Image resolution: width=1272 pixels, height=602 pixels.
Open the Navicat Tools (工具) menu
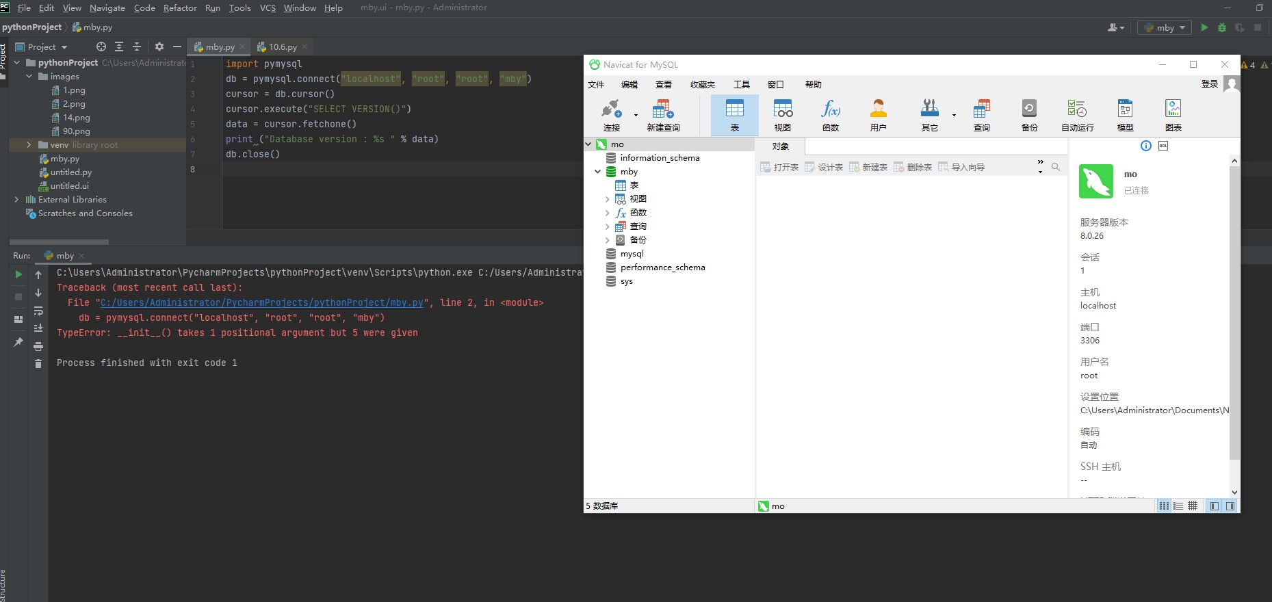pos(742,84)
